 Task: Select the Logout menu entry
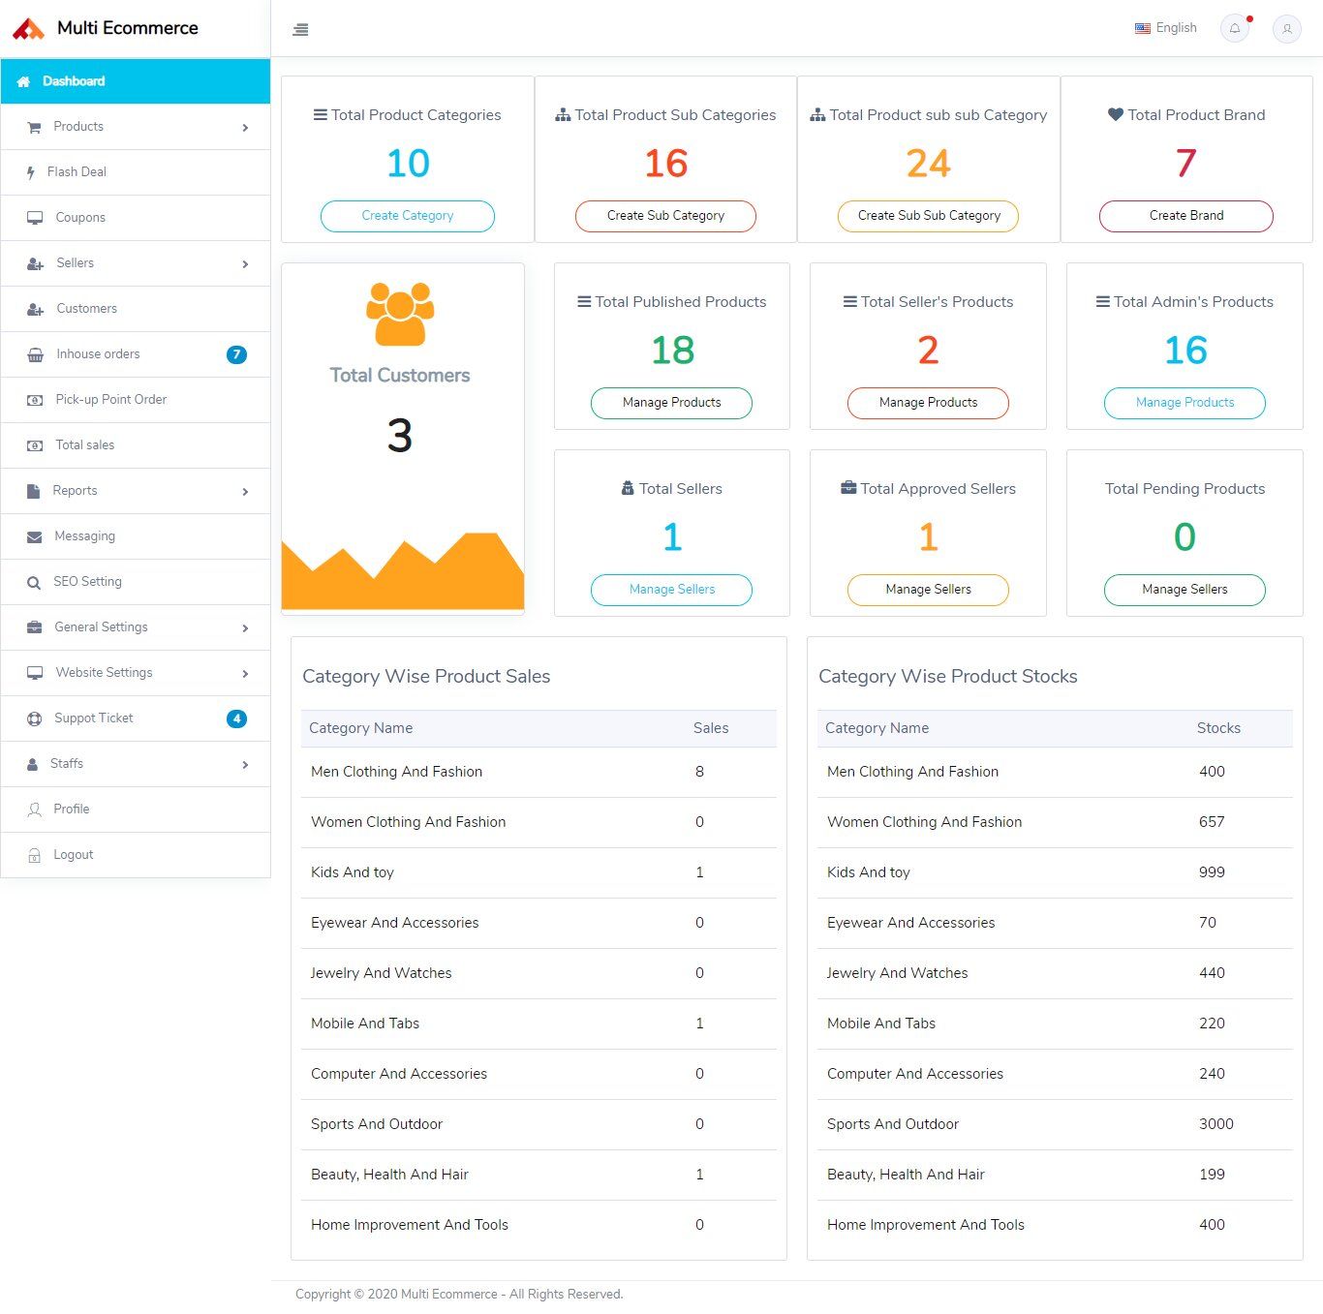(136, 855)
